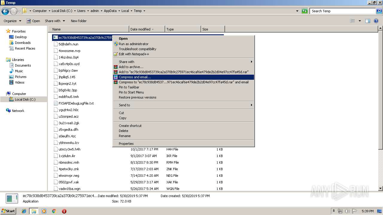Image resolution: width=383 pixels, height=215 pixels.
Task: Click the search magnifier icon
Action: tap(379, 11)
